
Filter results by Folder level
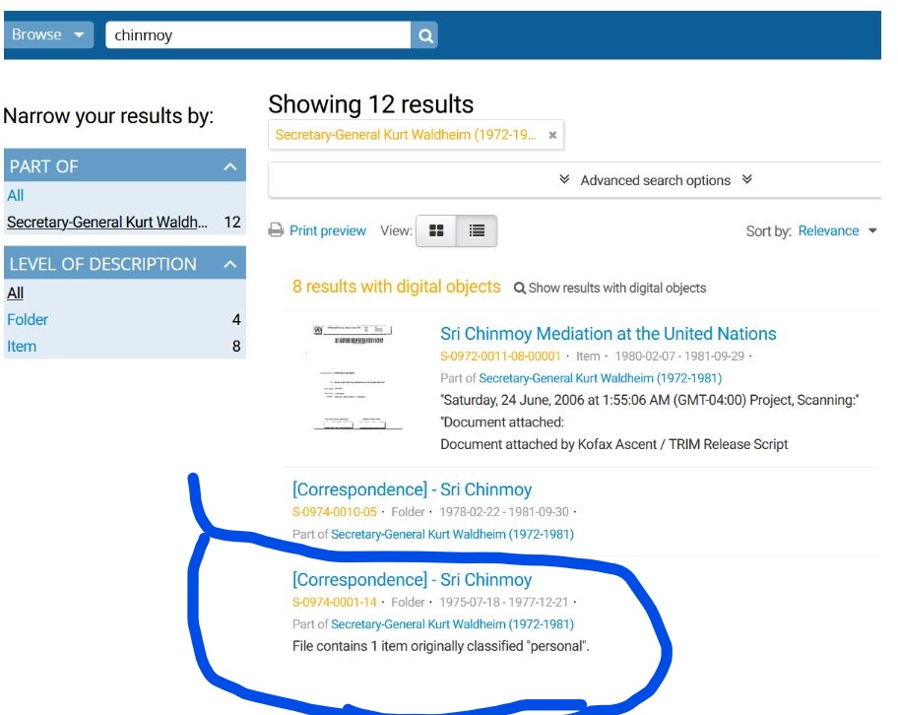click(x=28, y=320)
